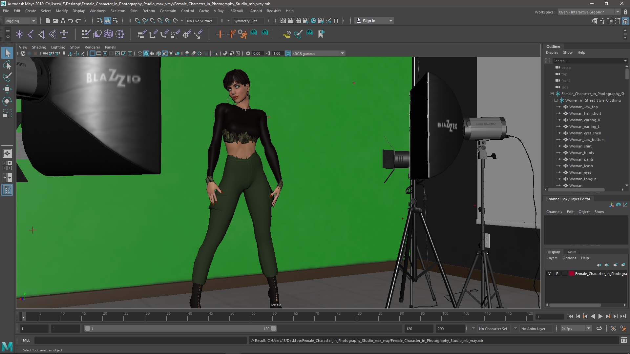Screen dimensions: 630x354
Task: Toggle the Outliner sidebar icon
Action: pyautogui.click(x=7, y=190)
